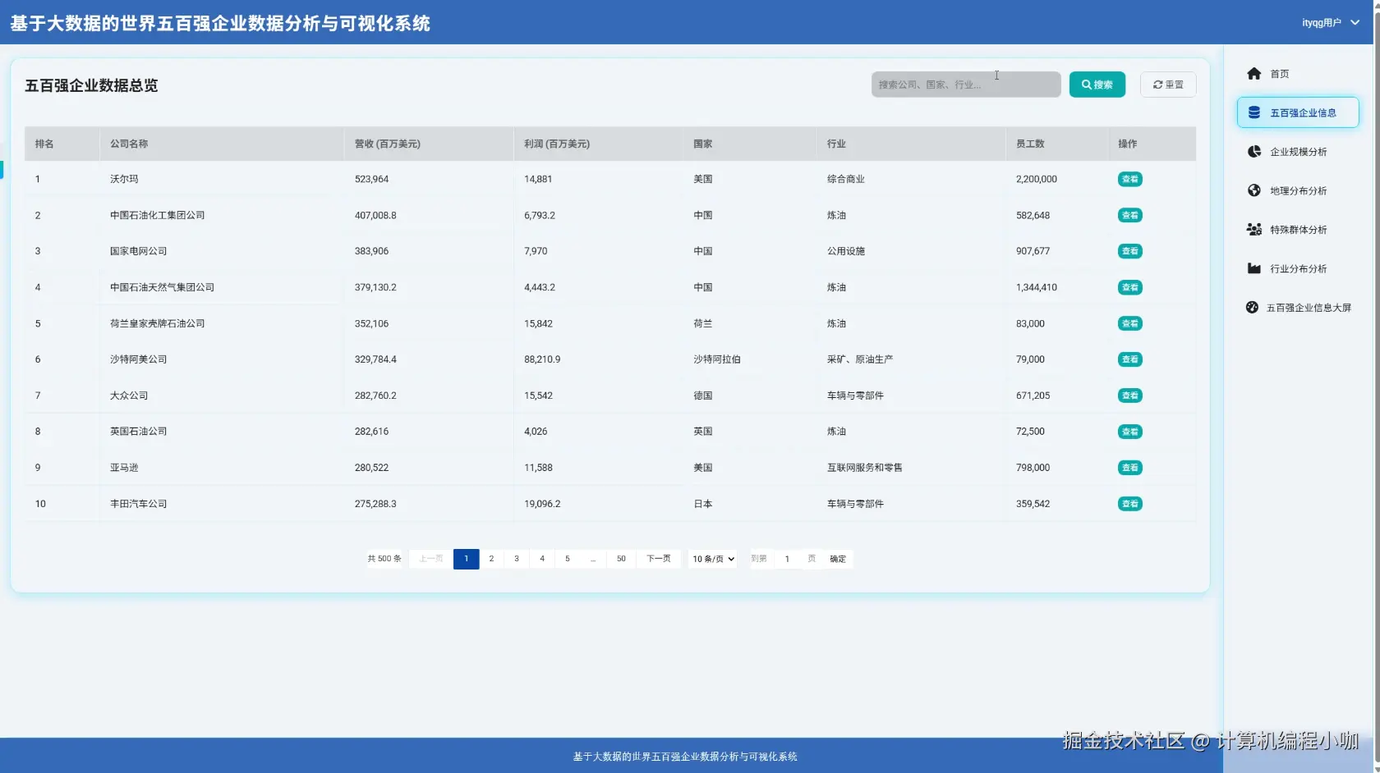Go to page 5 in pagination
Viewport: 1380px width, 773px height.
click(568, 559)
